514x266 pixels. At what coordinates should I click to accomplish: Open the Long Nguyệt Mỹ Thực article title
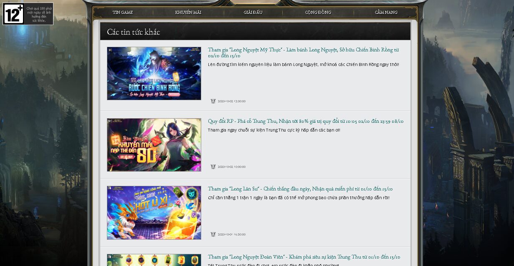(303, 50)
